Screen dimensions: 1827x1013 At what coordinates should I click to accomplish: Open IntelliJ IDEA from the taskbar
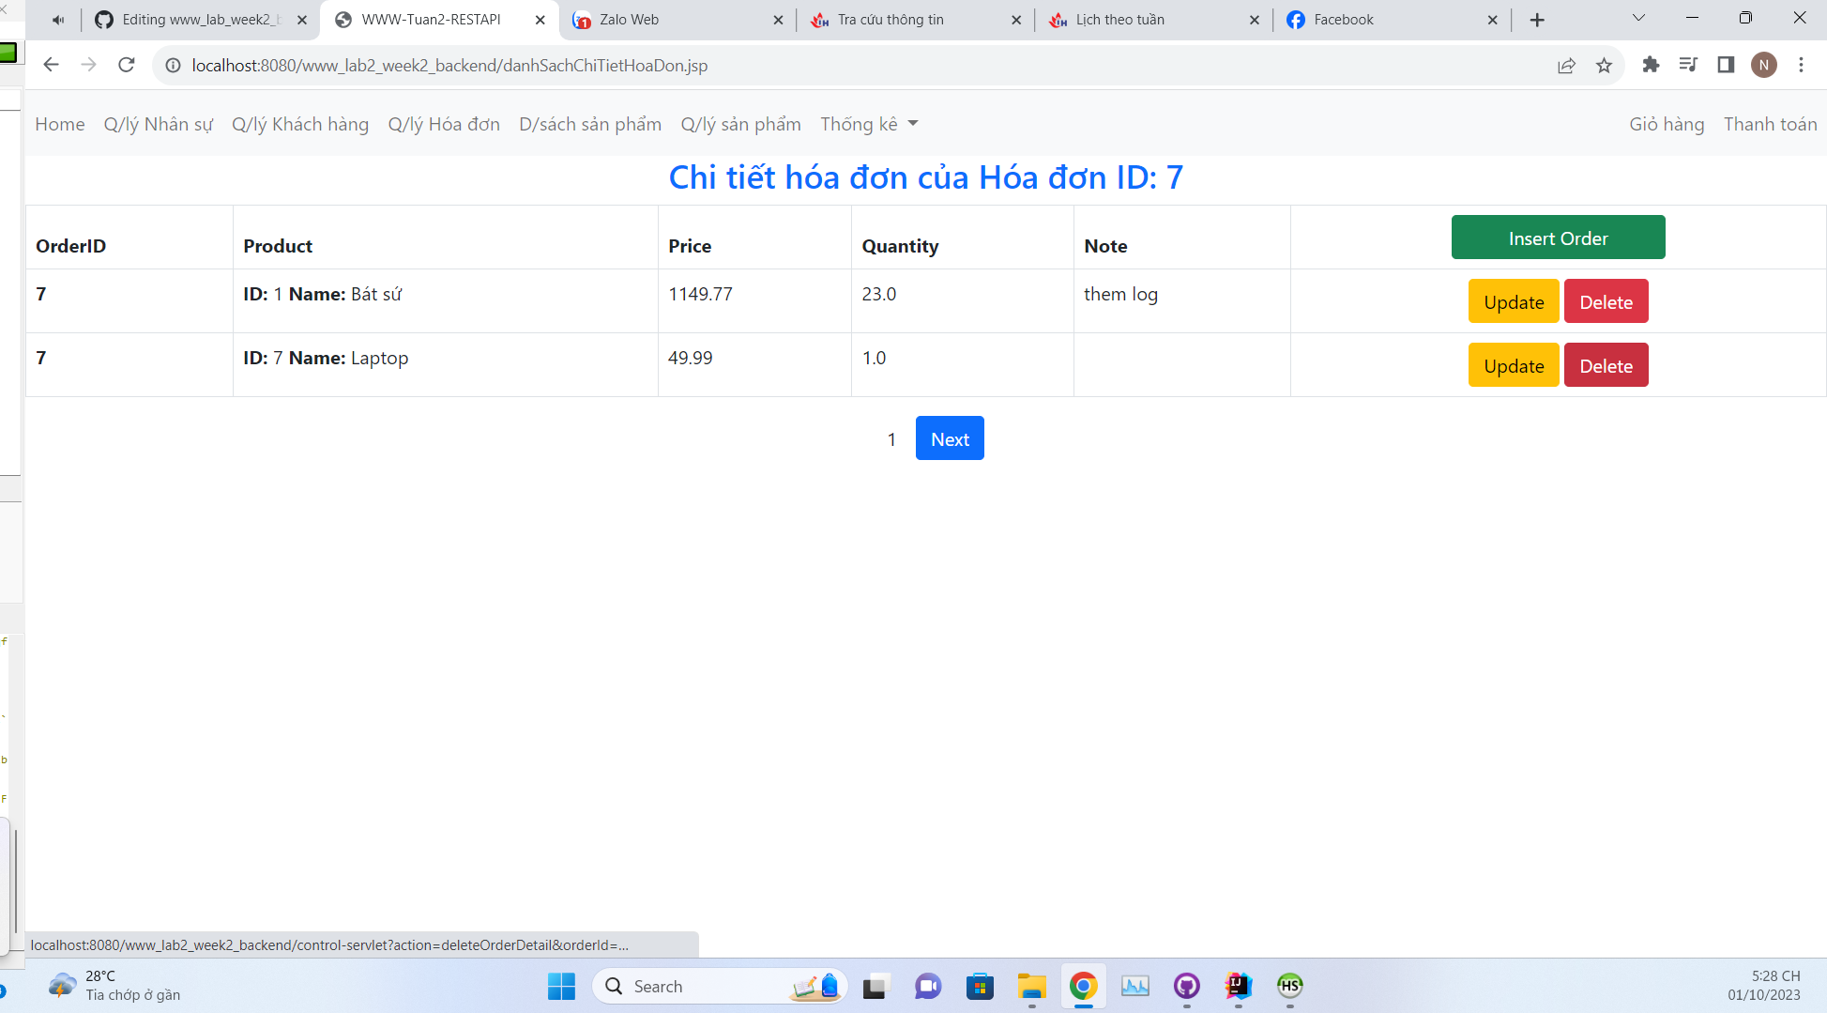1239,987
